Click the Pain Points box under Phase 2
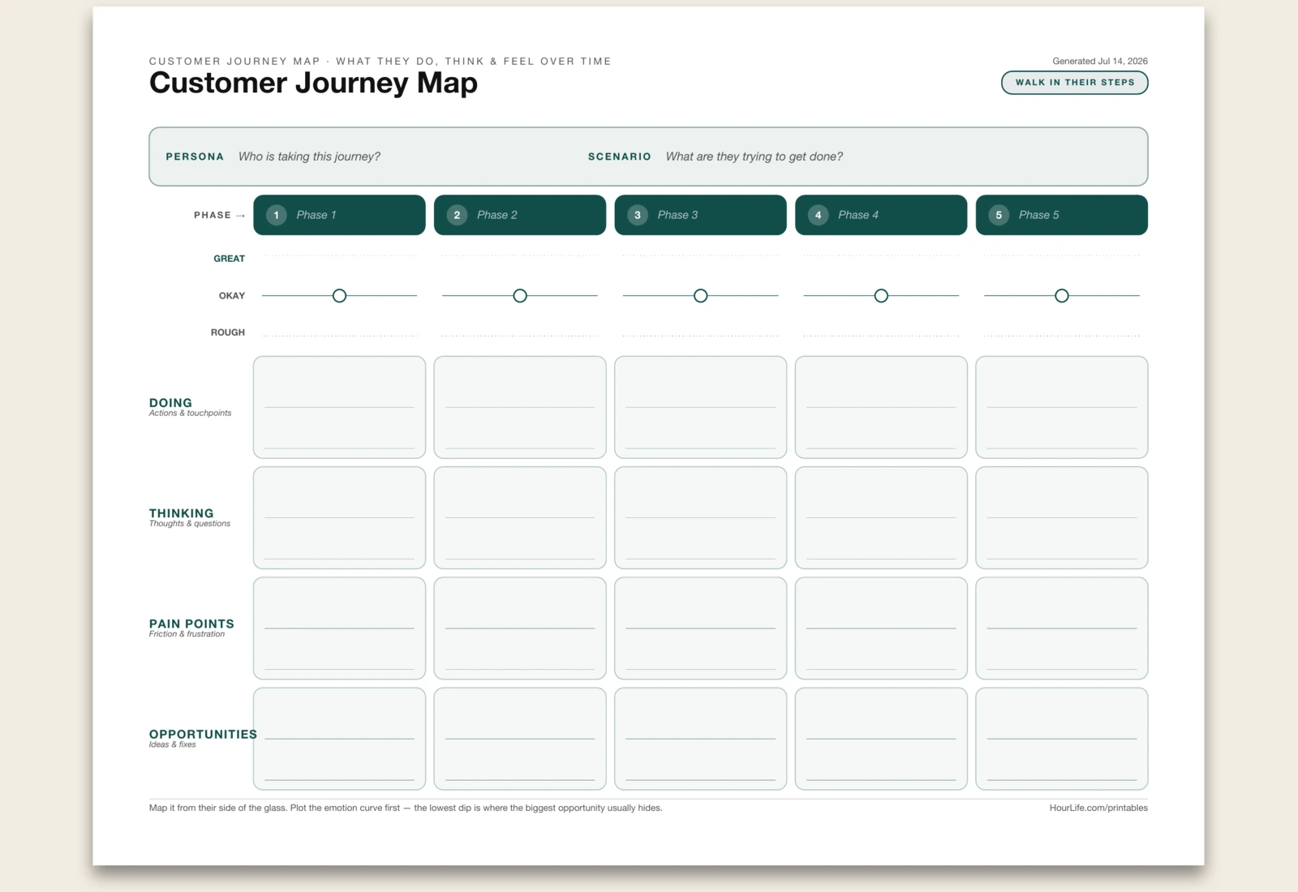This screenshot has height=892, width=1298. 520,628
